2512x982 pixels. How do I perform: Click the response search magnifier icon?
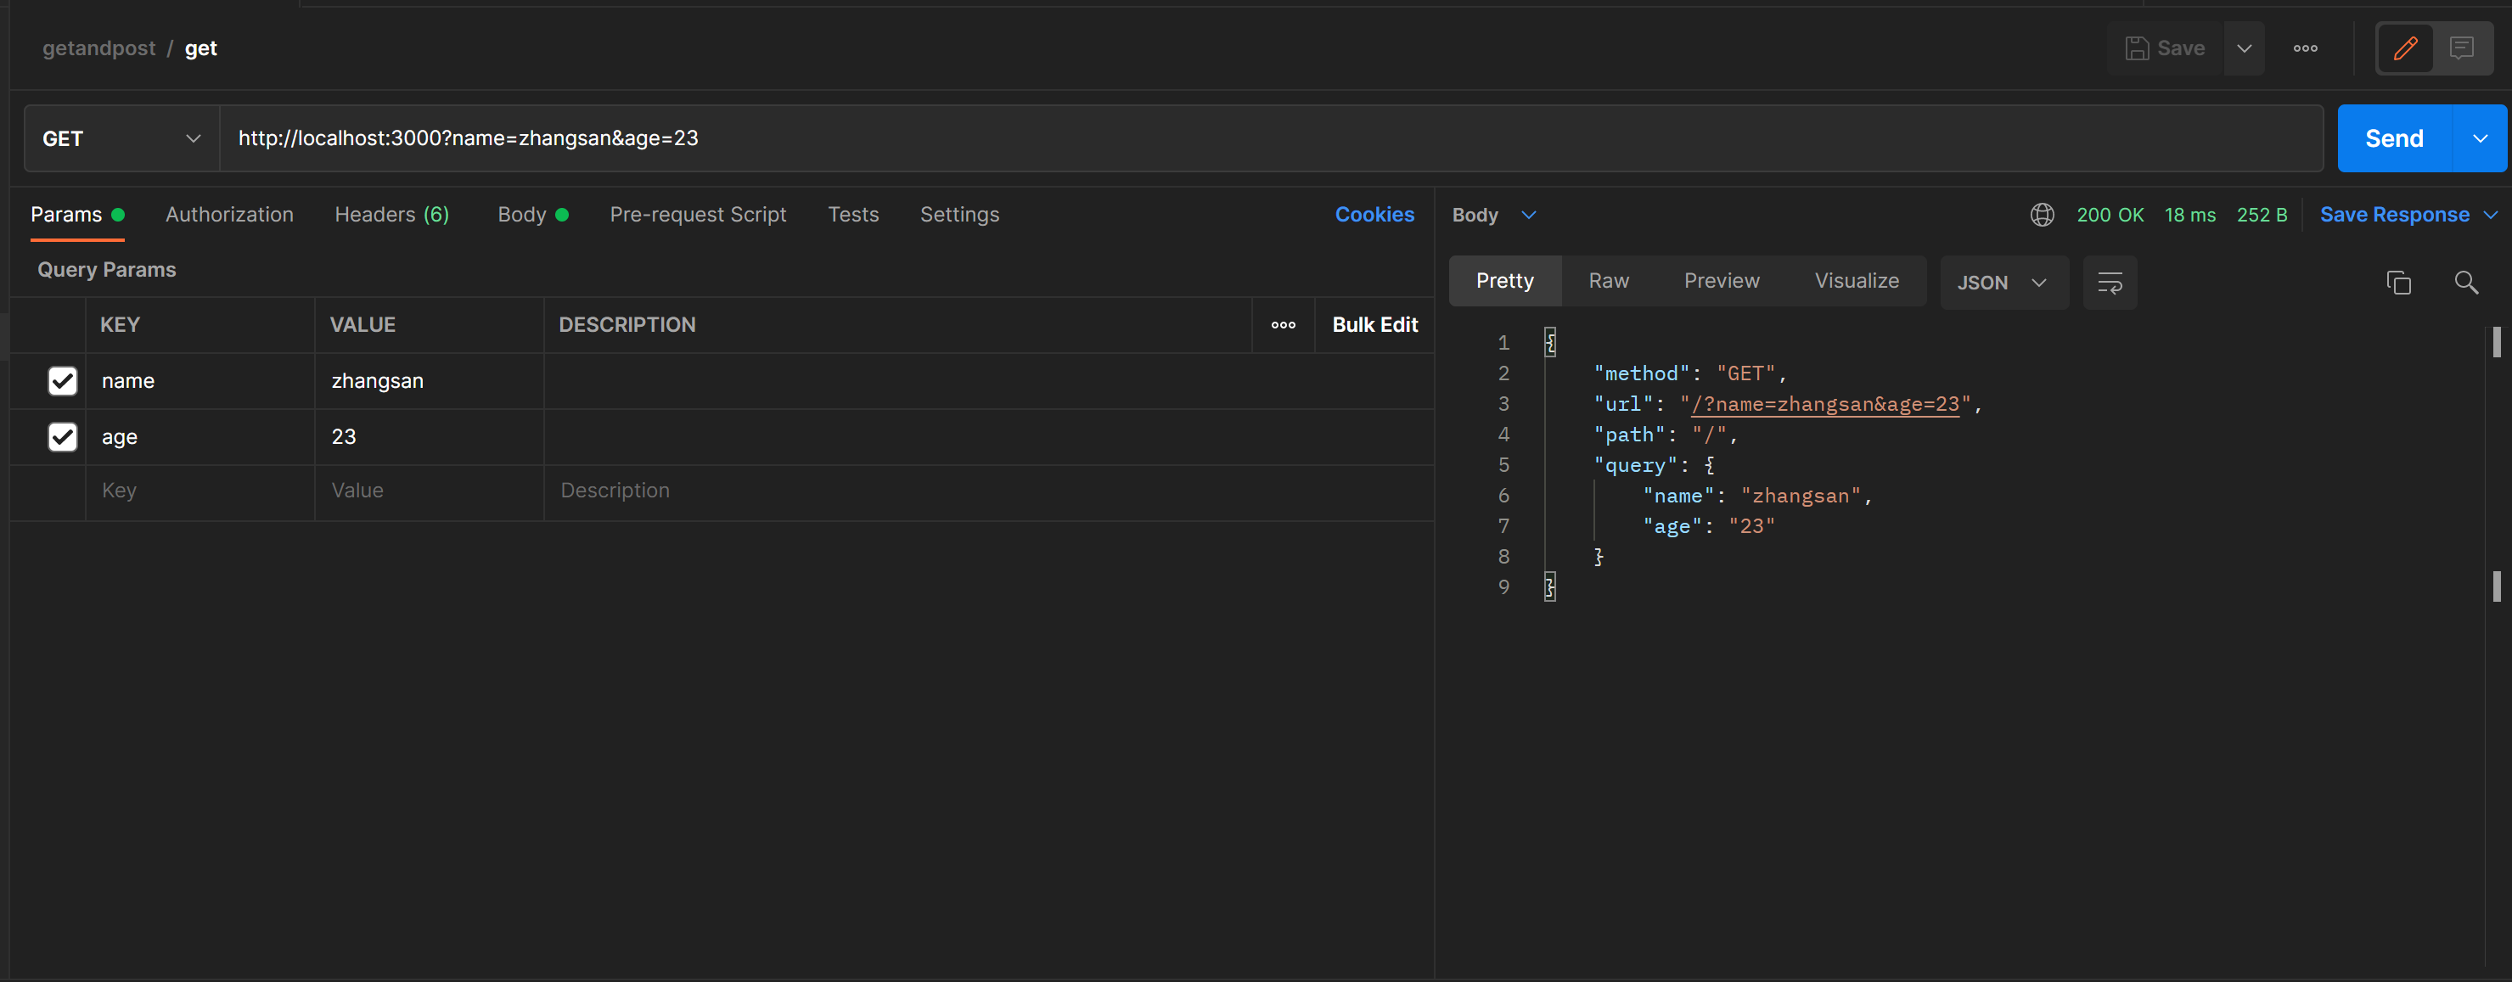coord(2466,283)
